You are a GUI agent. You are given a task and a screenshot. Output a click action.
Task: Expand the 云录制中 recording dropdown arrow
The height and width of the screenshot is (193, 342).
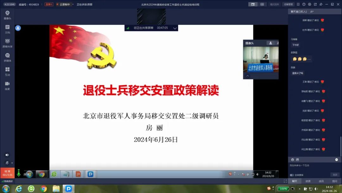[73, 4]
